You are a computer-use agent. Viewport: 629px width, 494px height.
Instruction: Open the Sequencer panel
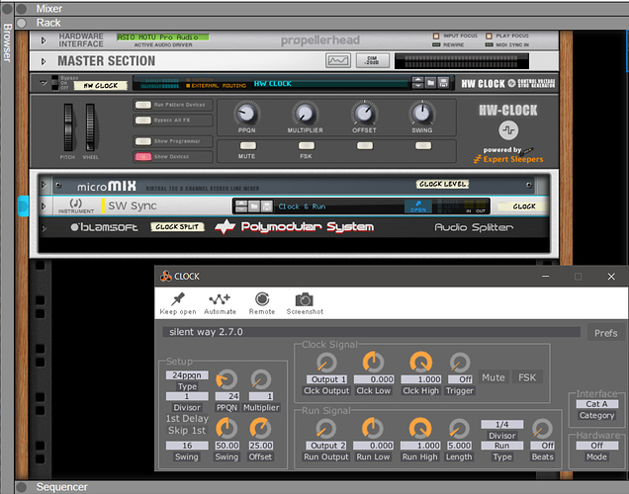click(61, 487)
